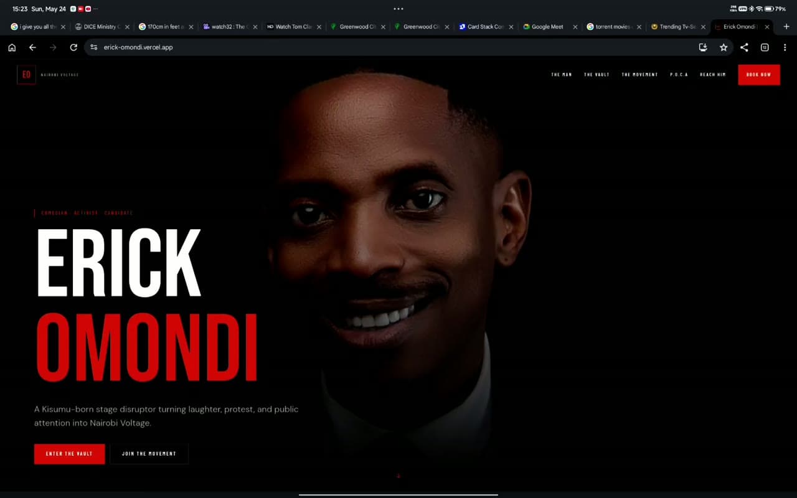
Task: Click the JOIN THE MOVEMENT button
Action: coord(149,454)
